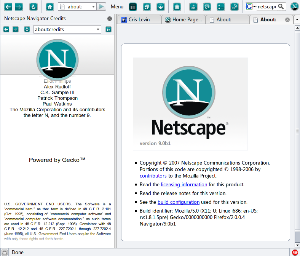The width and height of the screenshot is (300, 256).
Task: Click the scrollbar down arrow
Action: coord(297,245)
